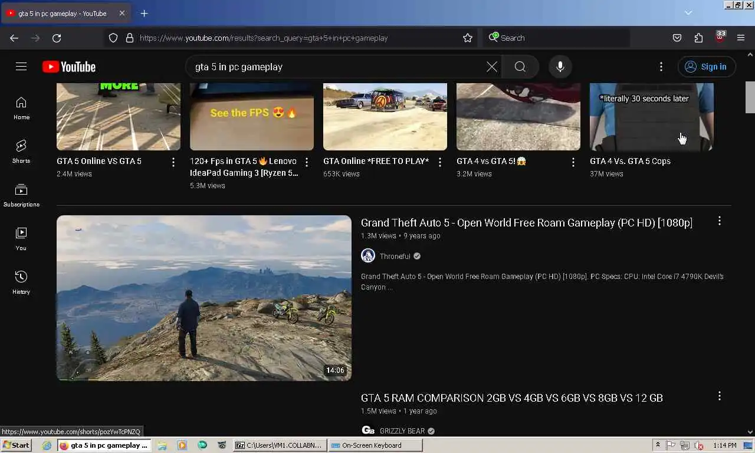Visit the GRIZZLY BEAR channel name
The image size is (755, 453).
pos(402,431)
